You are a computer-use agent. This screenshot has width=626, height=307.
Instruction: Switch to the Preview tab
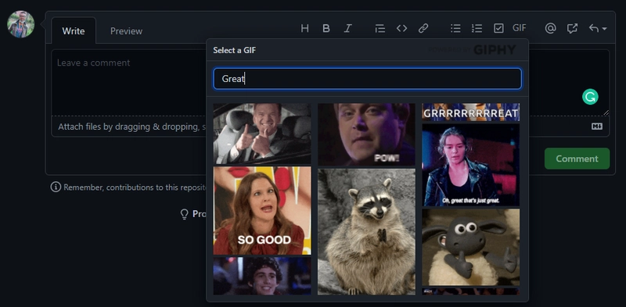[x=126, y=31]
